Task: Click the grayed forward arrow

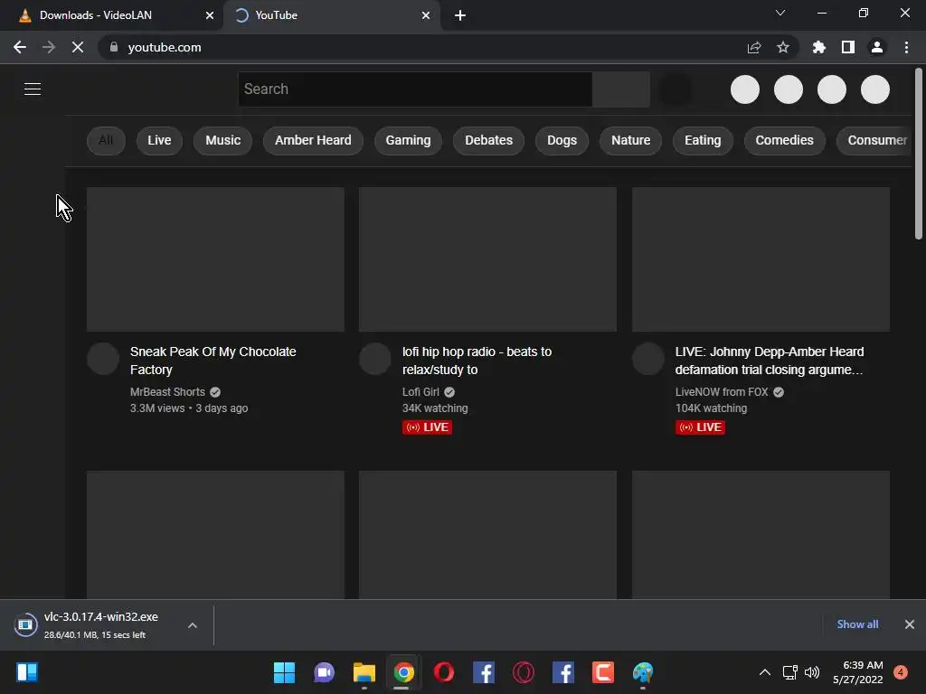Action: (x=49, y=47)
